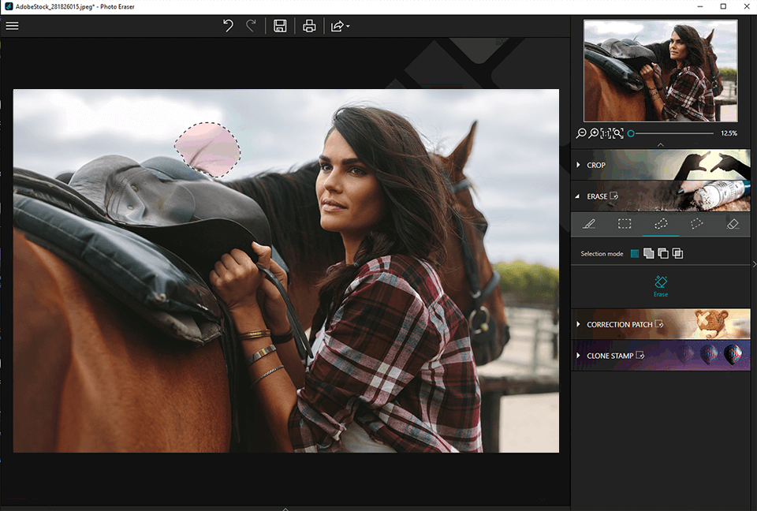Click the zoom slider handle
The height and width of the screenshot is (511, 757).
tap(631, 133)
